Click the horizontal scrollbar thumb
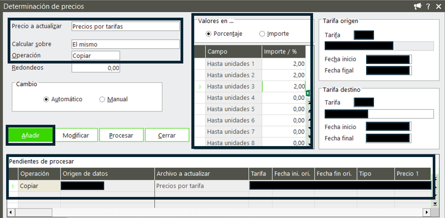The height and width of the screenshot is (218, 445). 33,212
